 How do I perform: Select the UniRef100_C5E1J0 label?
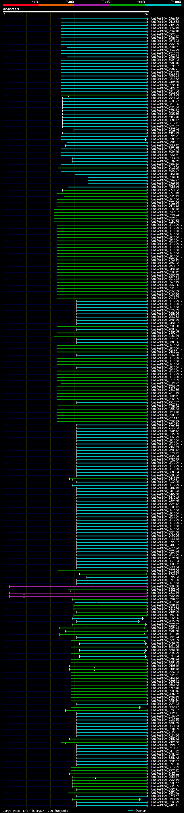pyautogui.click(x=165, y=799)
